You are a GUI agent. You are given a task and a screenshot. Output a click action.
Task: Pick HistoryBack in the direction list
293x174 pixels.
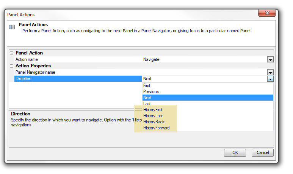click(x=208, y=122)
